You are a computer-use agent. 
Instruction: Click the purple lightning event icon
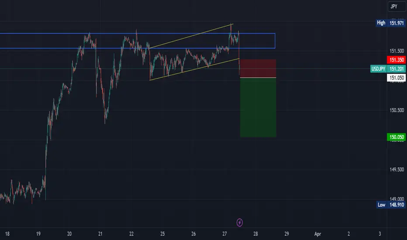[x=240, y=223]
